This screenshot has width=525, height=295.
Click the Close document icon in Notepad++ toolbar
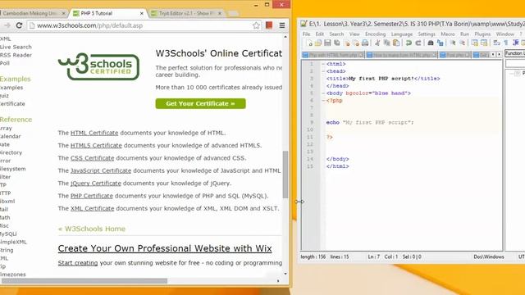347,43
